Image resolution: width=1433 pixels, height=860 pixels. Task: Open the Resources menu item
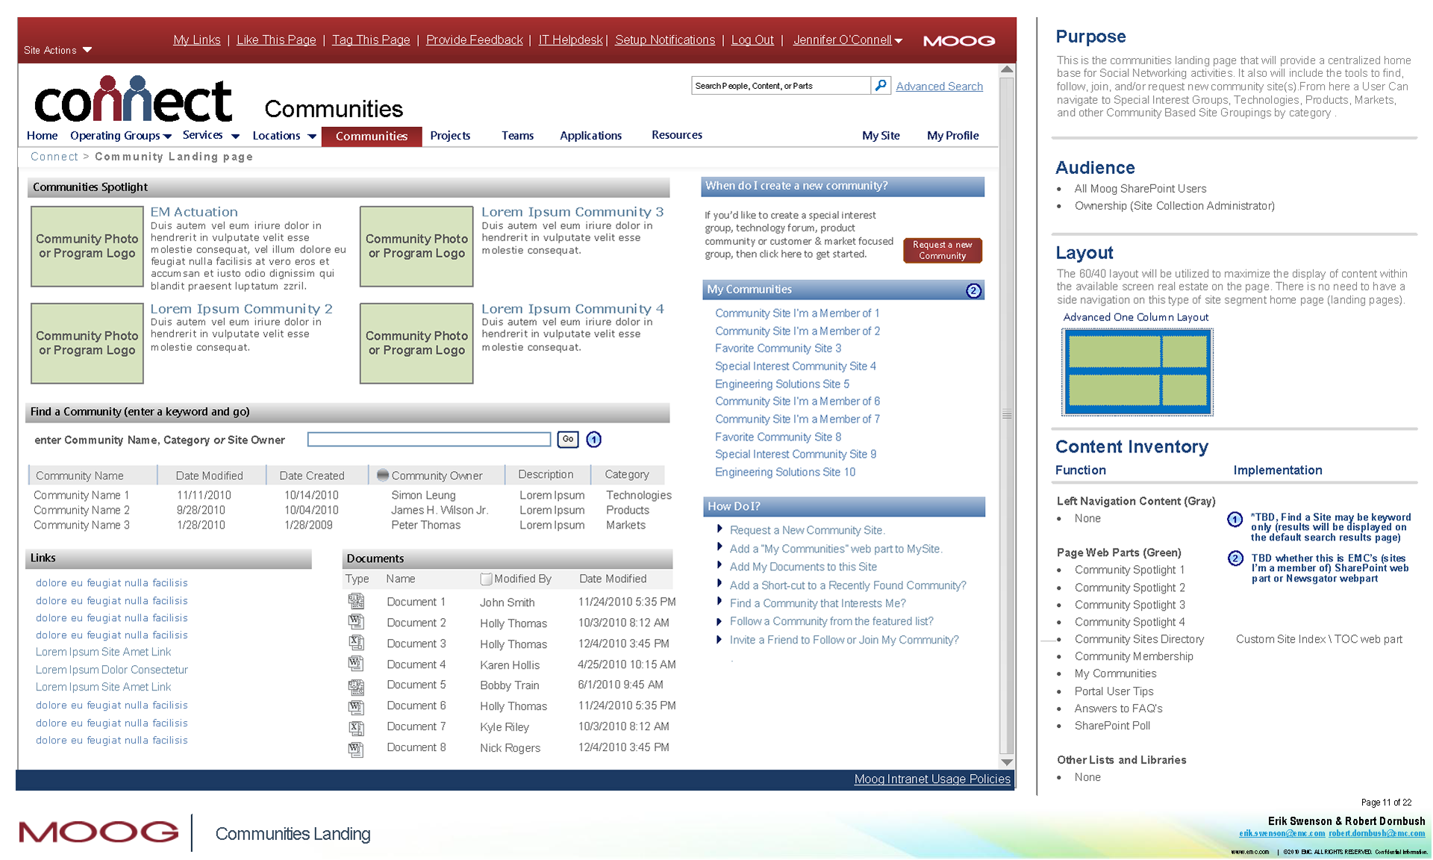click(x=676, y=135)
